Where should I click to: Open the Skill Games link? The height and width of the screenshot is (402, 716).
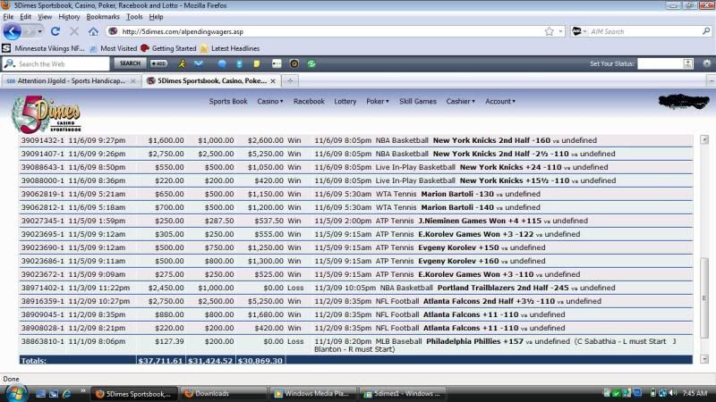(x=417, y=101)
